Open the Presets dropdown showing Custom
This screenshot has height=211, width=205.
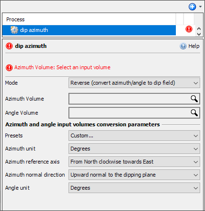pos(134,136)
